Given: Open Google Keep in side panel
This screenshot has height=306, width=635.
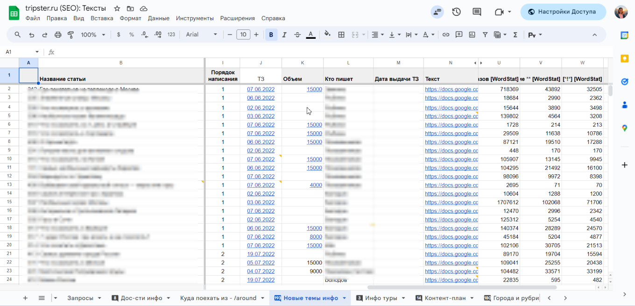Looking at the screenshot, I should [x=624, y=58].
